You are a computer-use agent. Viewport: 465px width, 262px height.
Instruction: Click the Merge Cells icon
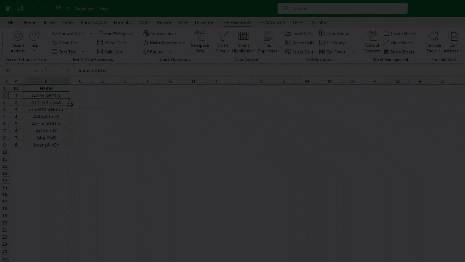[100, 42]
